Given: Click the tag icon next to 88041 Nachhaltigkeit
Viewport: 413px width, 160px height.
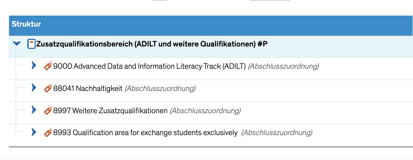Looking at the screenshot, I should 48,89.
